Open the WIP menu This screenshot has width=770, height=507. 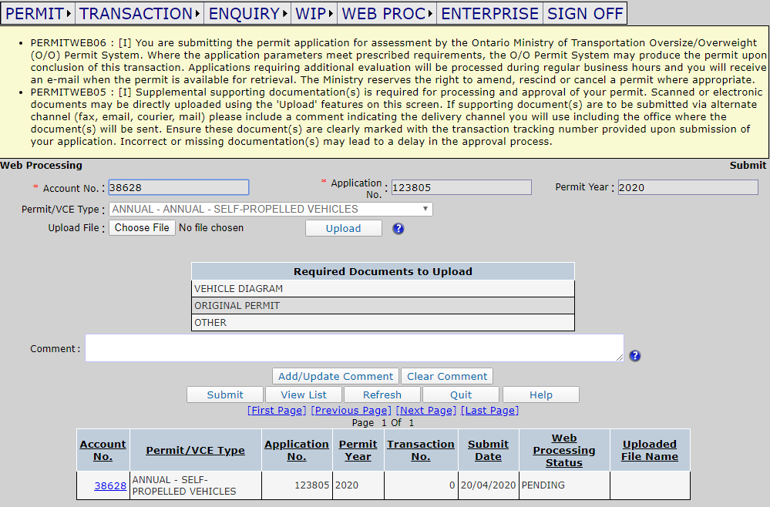tap(314, 14)
